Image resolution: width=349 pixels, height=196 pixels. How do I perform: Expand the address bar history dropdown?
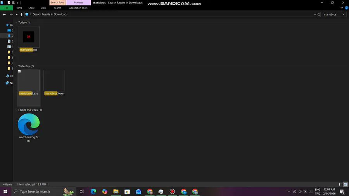(x=315, y=14)
